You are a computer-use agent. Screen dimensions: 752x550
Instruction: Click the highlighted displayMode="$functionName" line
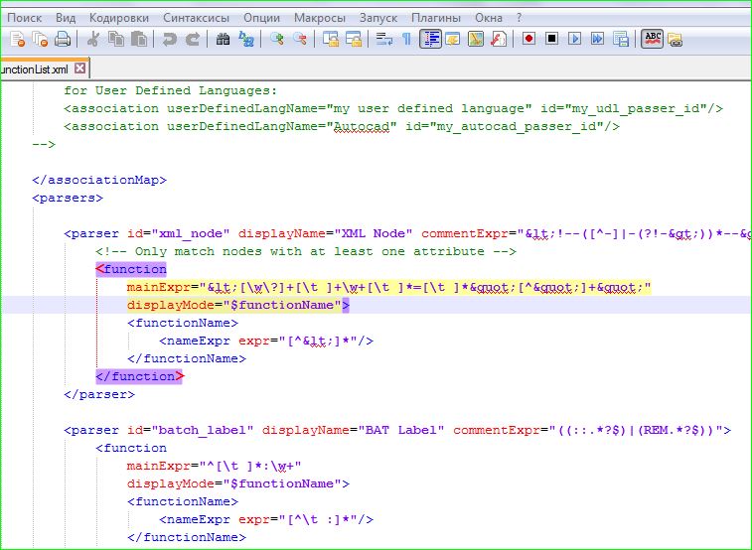[238, 305]
